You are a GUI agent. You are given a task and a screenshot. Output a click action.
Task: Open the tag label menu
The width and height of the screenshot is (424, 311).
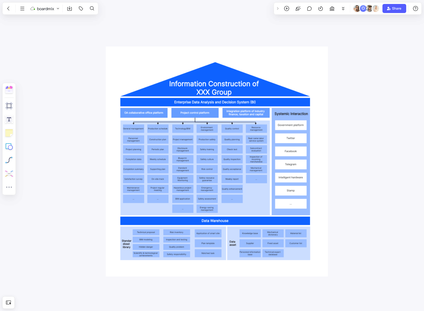coord(81,8)
